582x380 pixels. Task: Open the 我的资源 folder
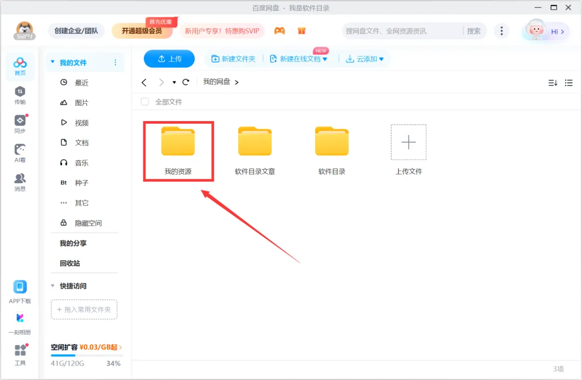178,151
